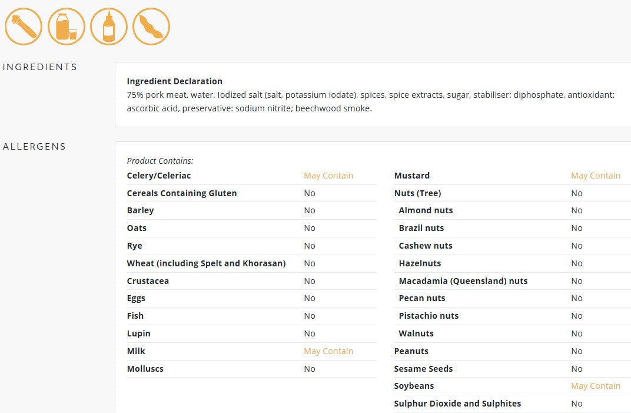This screenshot has width=631, height=413.
Task: Click 'May Contain' value for Mustard
Action: click(x=596, y=176)
